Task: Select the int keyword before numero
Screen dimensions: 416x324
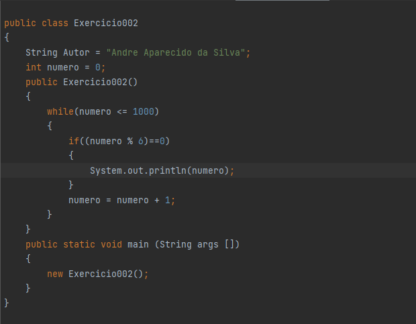Action: tap(34, 67)
